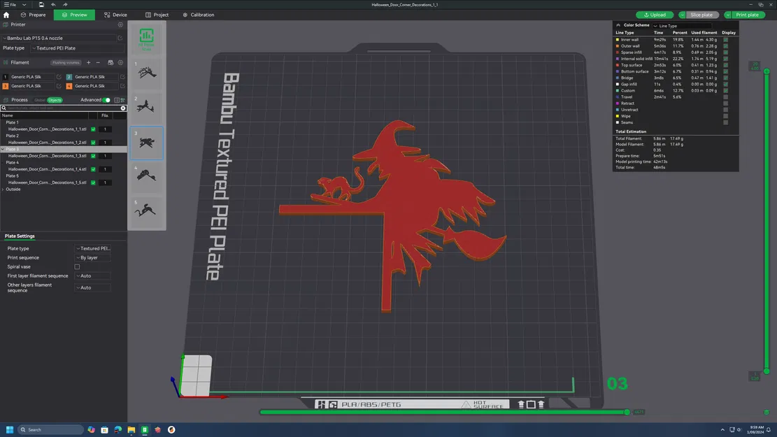Collapse the Plate 3 tree node
This screenshot has height=437, width=777.
(x=3, y=149)
